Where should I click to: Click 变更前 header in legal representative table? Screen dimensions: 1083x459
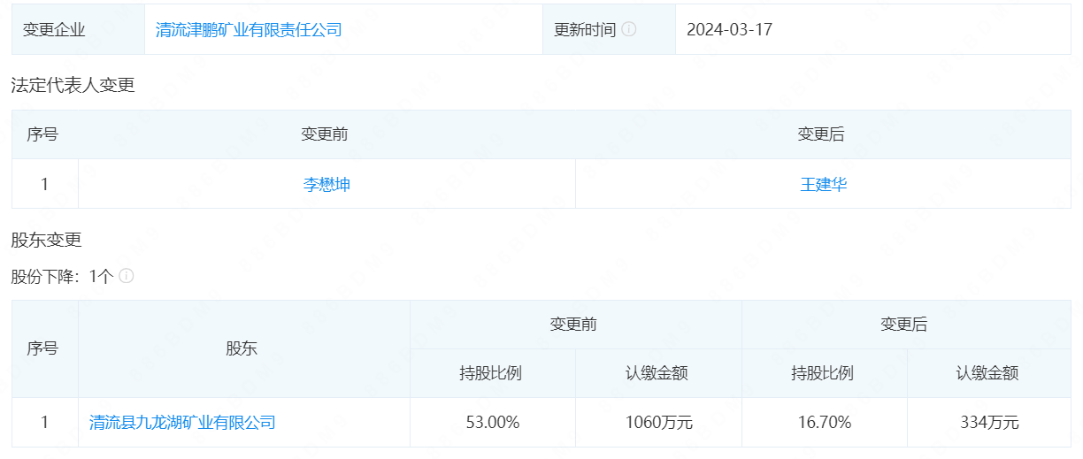pyautogui.click(x=324, y=134)
